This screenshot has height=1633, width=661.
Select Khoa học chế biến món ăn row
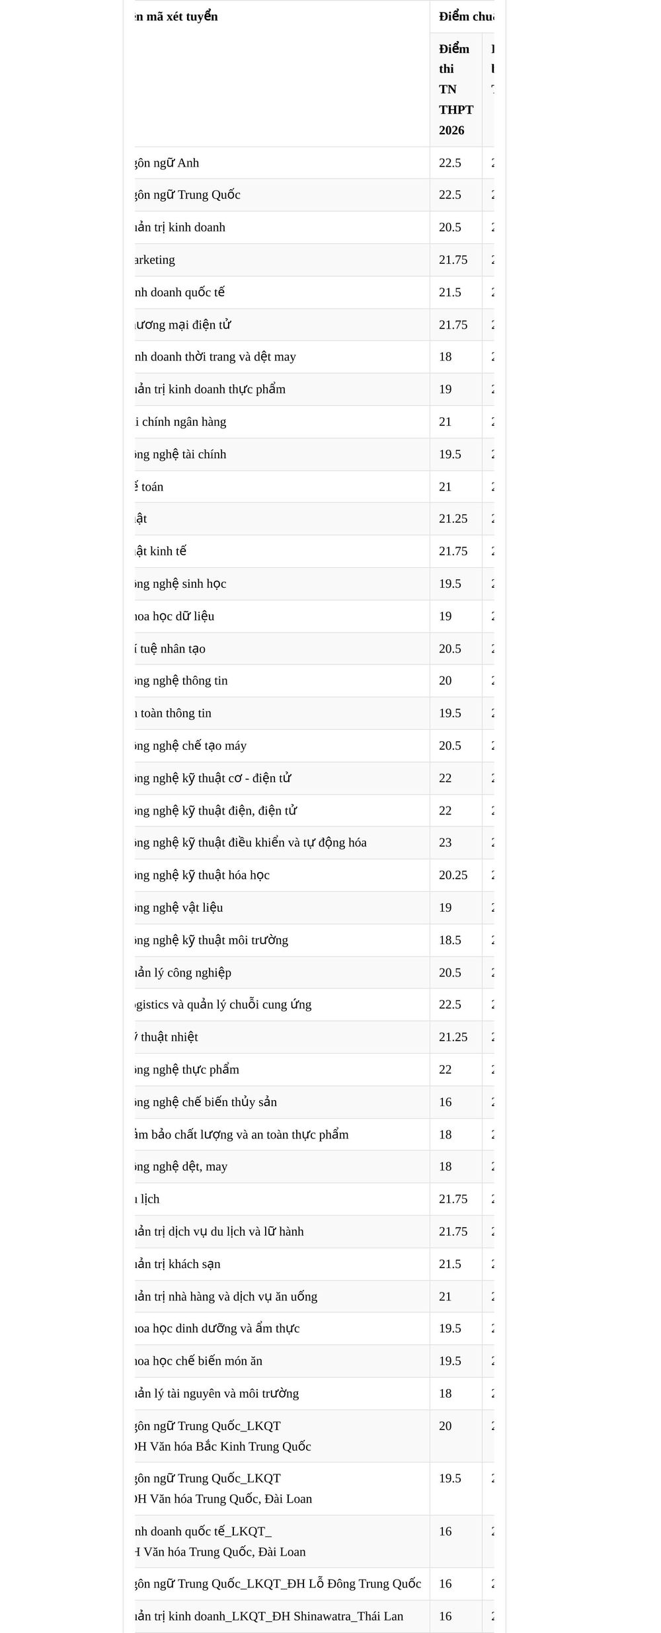pos(315,1361)
